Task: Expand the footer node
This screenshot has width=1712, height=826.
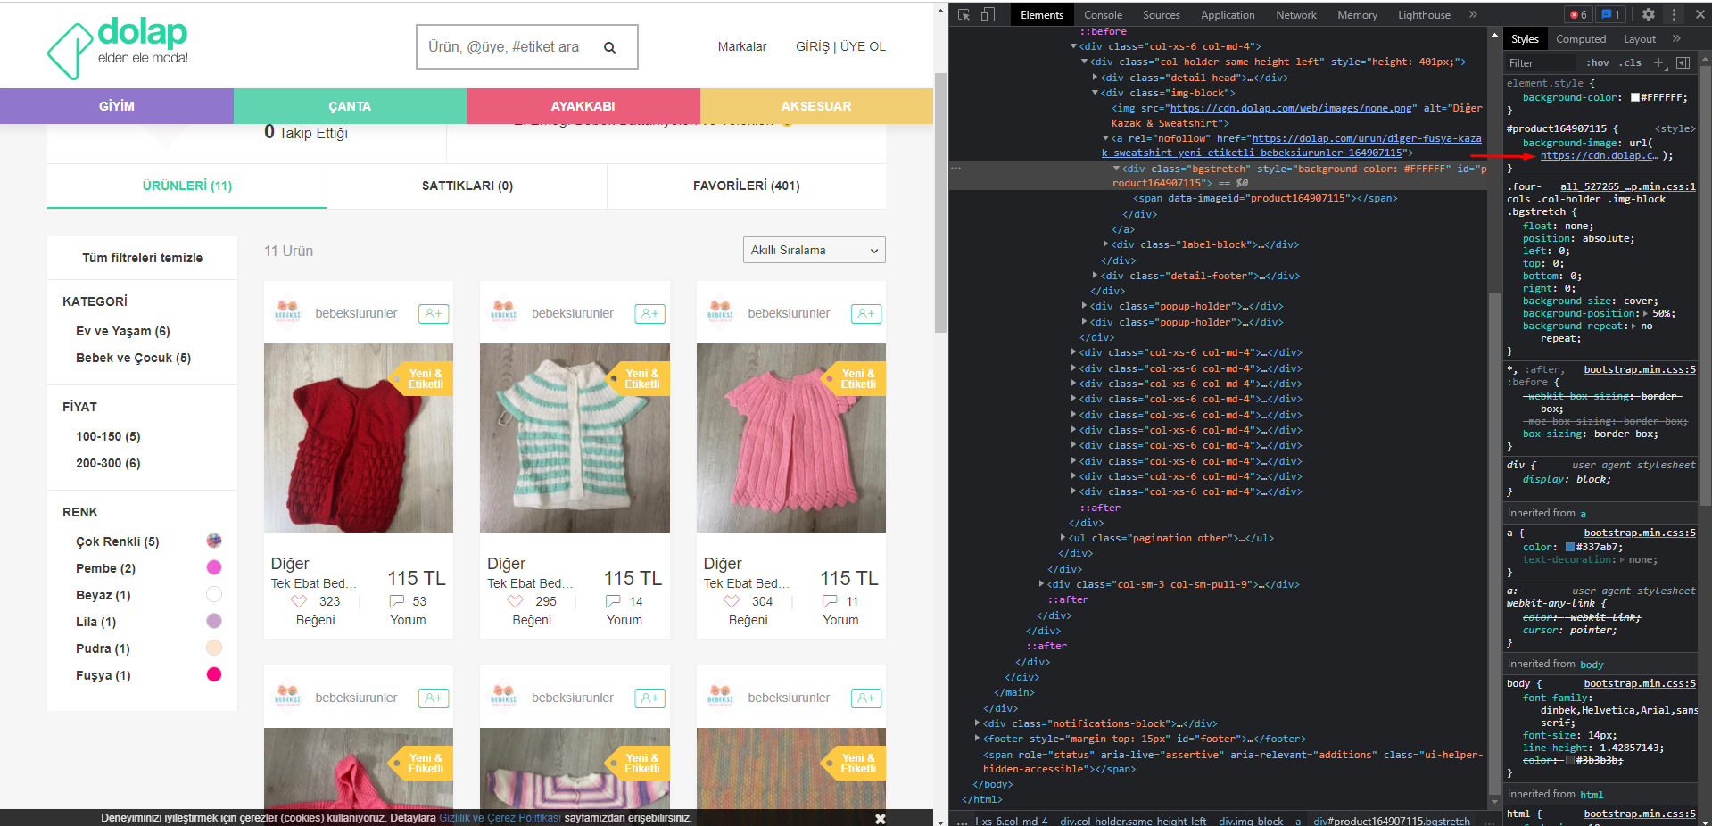Action: (x=977, y=739)
